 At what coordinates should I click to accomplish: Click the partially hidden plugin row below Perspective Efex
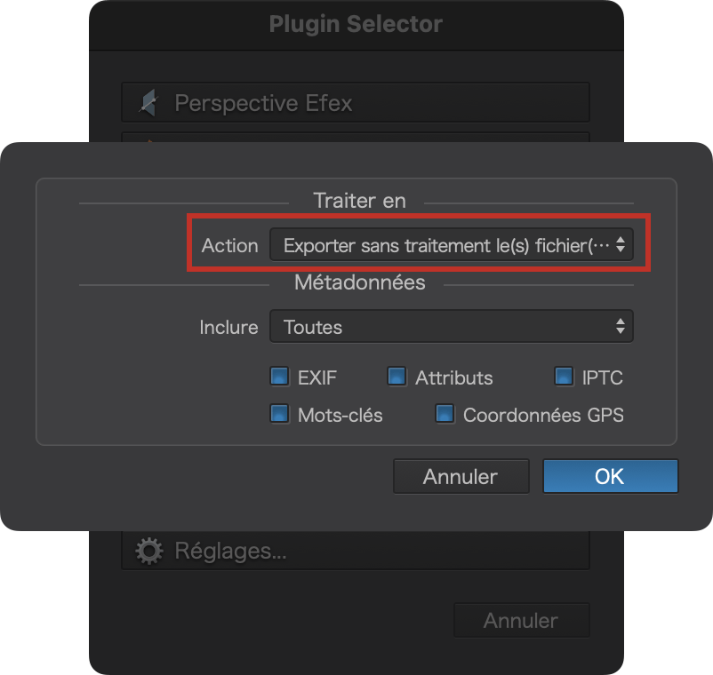[356, 137]
